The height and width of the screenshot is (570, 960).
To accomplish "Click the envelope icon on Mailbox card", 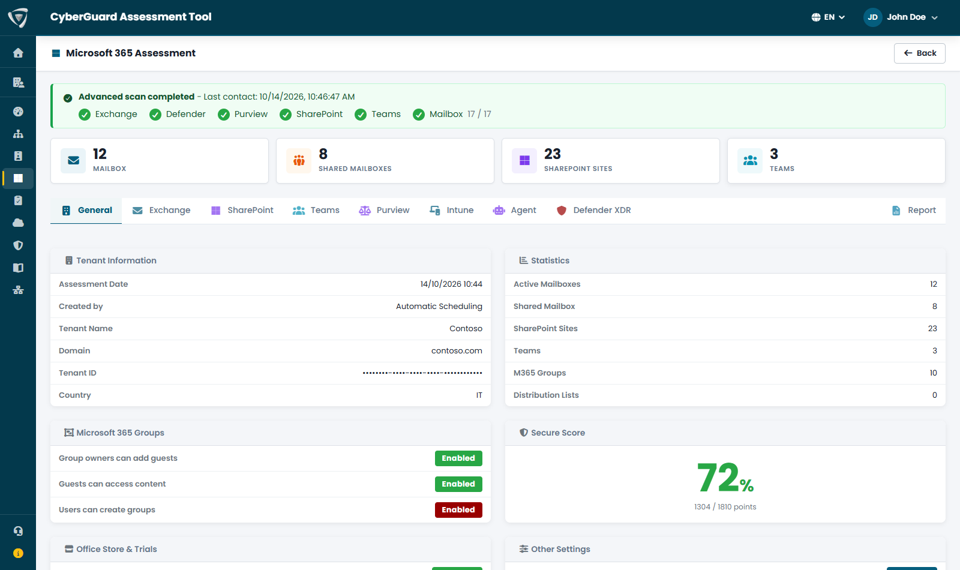I will point(73,161).
